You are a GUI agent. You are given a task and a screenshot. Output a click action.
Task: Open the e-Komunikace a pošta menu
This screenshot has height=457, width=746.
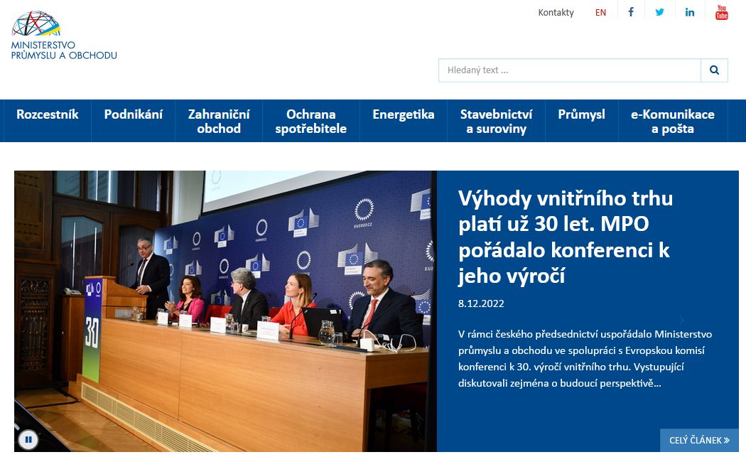click(672, 121)
